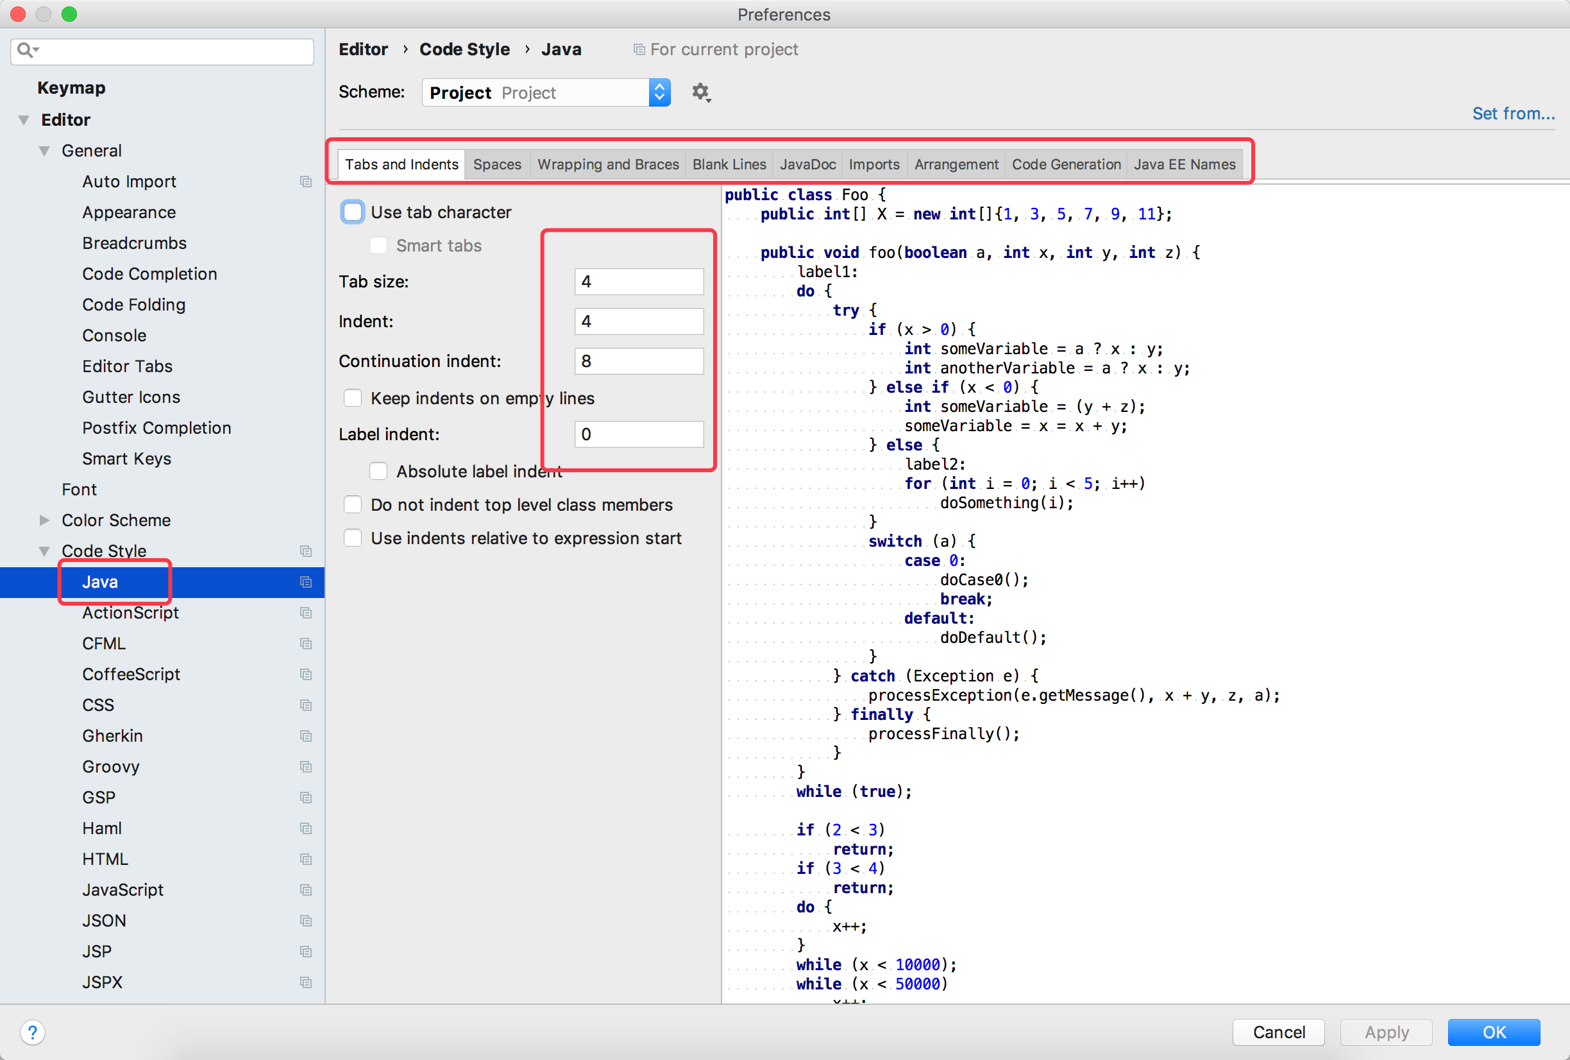Enable the 'Use tab character' checkbox
Screen dimensions: 1570x1060
tap(352, 212)
